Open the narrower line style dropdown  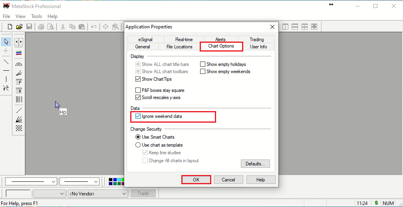79,181
